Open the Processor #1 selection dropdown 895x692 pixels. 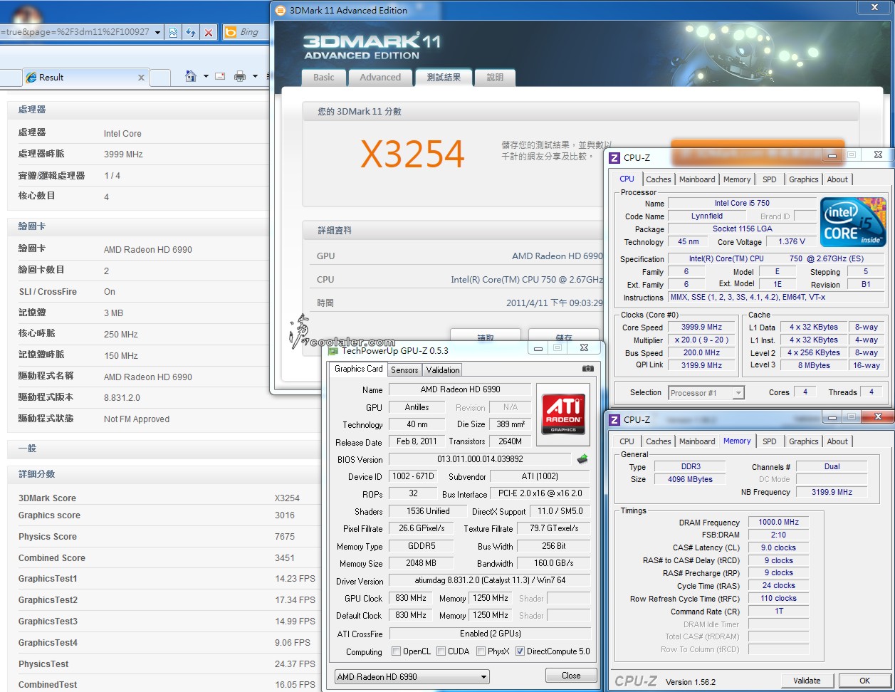coord(706,393)
